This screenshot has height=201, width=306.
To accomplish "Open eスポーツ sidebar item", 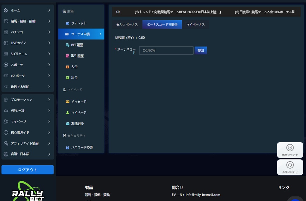I will (28, 76).
